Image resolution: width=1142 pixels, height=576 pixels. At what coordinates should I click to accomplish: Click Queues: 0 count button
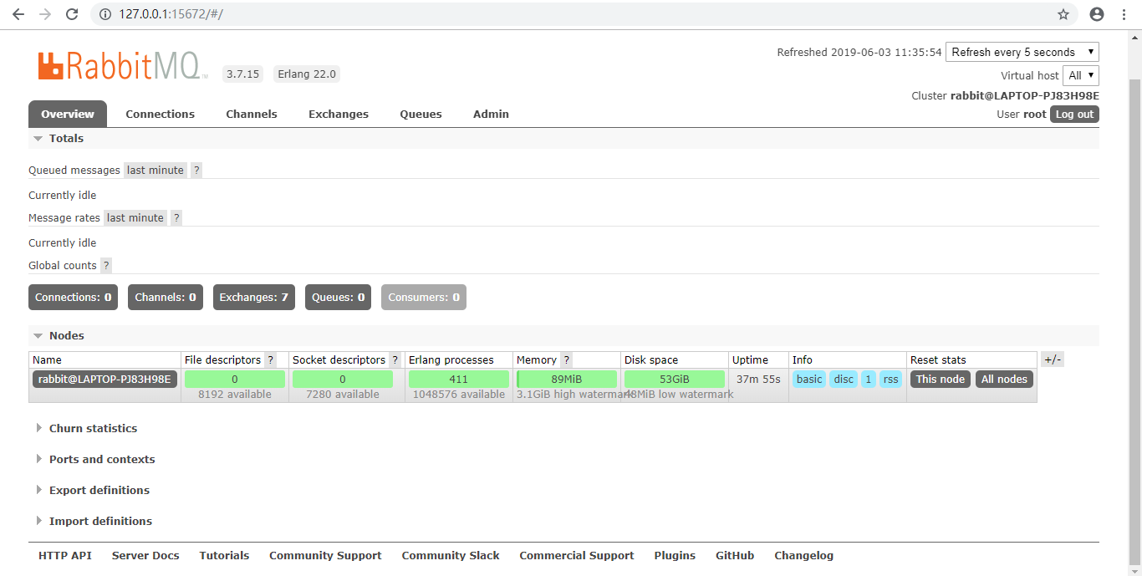point(339,297)
